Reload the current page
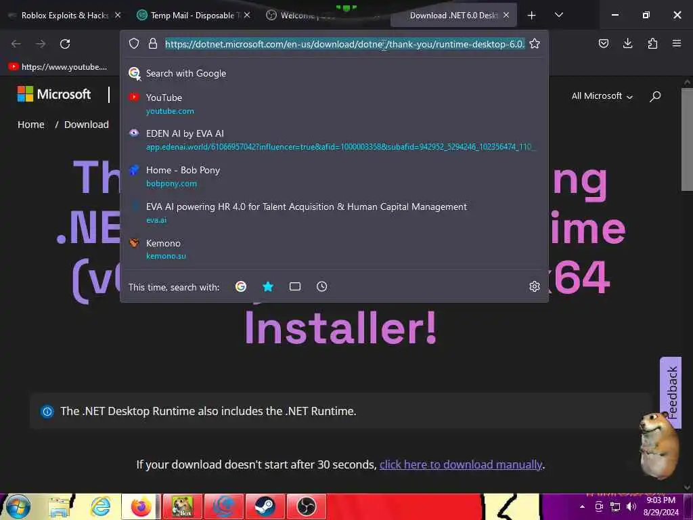This screenshot has width=693, height=520. pos(65,44)
